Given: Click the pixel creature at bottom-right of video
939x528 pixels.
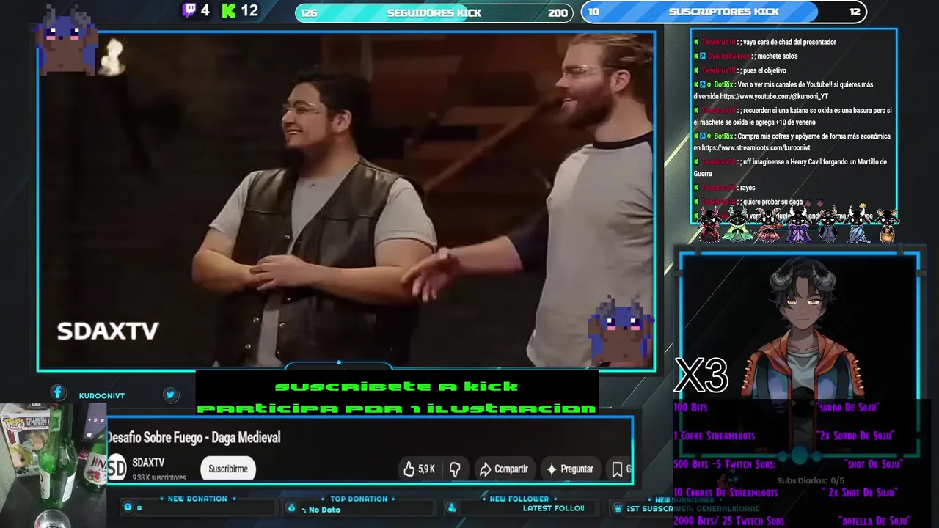Looking at the screenshot, I should point(621,331).
